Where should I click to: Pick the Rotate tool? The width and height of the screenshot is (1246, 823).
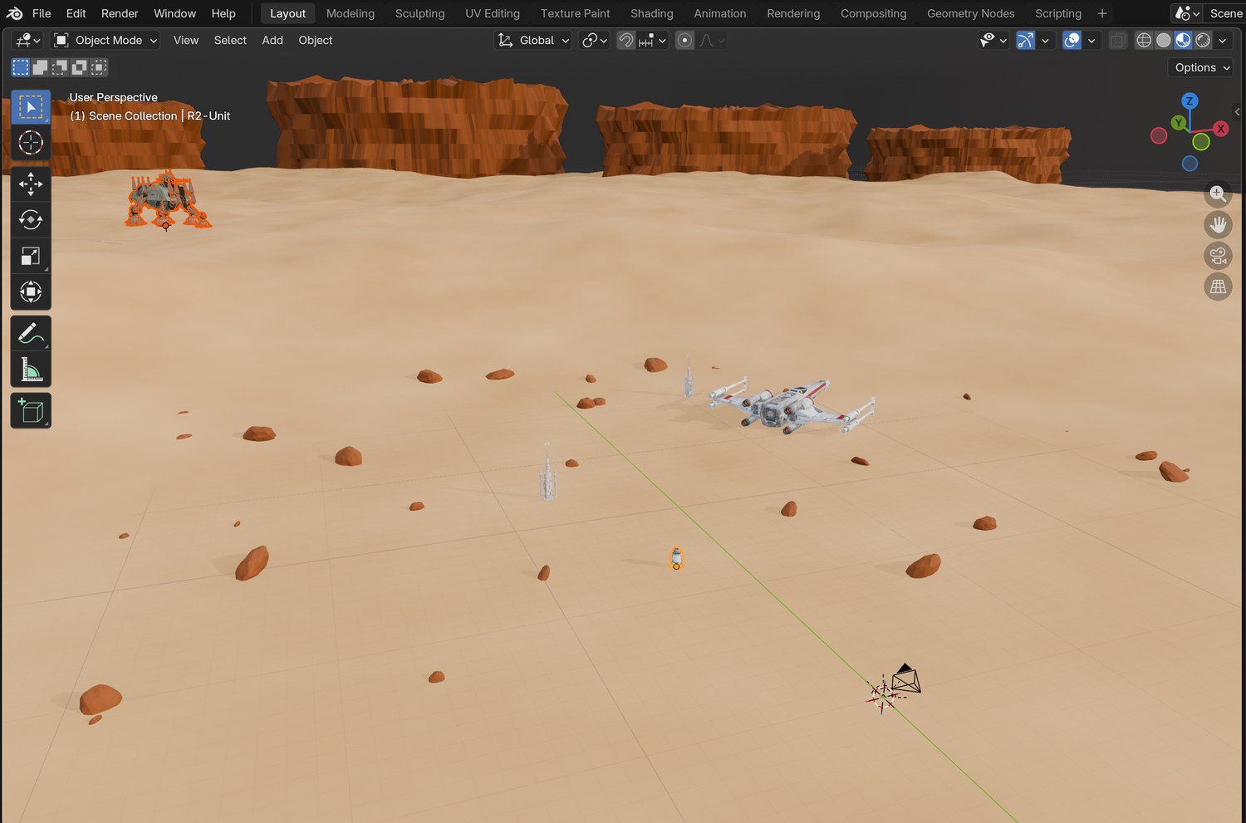pyautogui.click(x=31, y=219)
